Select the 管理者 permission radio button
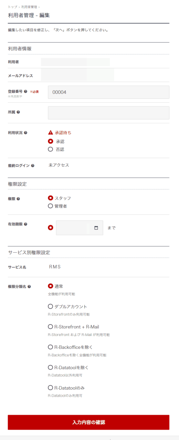This screenshot has width=179, height=440. coord(51,206)
